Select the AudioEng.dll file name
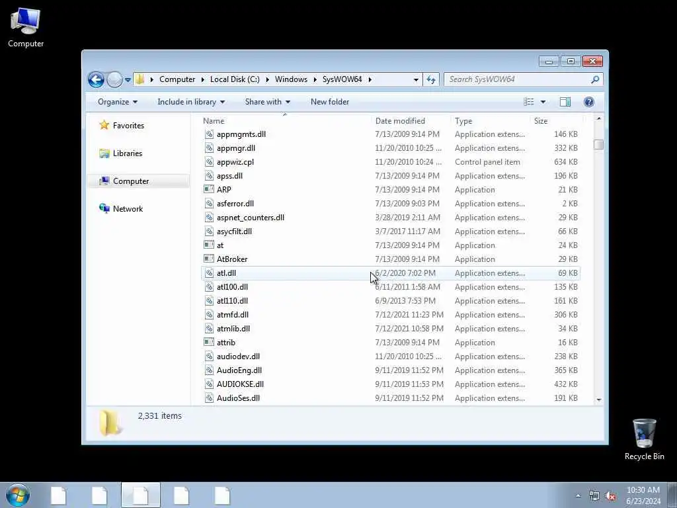The width and height of the screenshot is (677, 508). click(x=239, y=370)
